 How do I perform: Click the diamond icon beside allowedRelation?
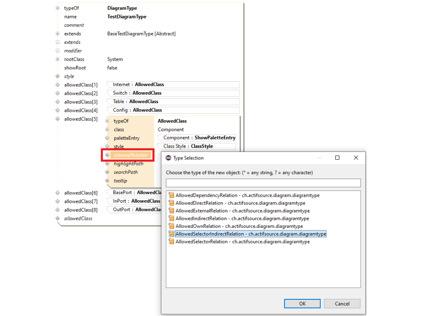(107, 155)
